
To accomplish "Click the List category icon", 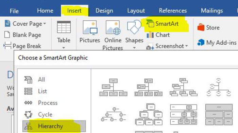I will pos(28,91).
